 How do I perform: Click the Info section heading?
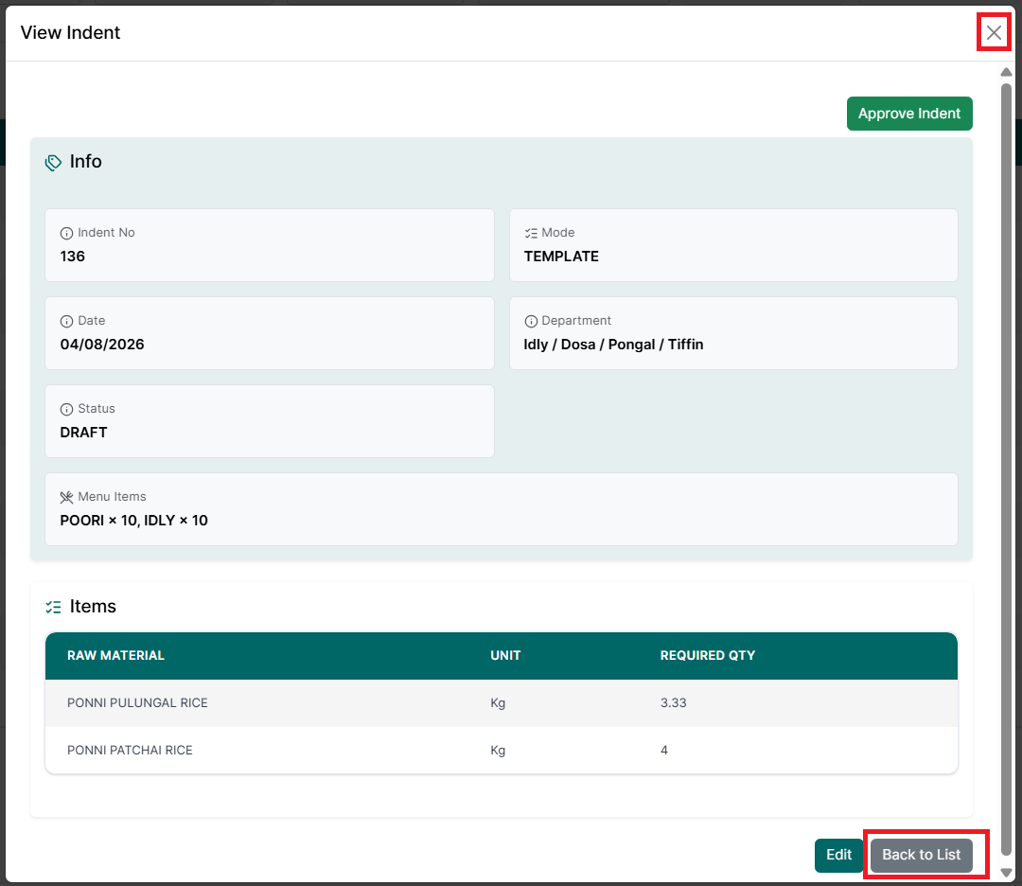85,162
